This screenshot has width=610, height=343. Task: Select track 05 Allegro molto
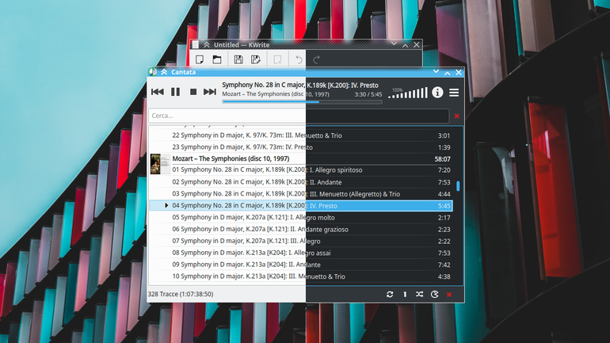[x=301, y=217]
